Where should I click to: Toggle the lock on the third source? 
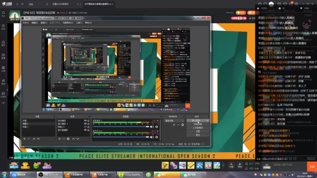pyautogui.click(x=88, y=127)
